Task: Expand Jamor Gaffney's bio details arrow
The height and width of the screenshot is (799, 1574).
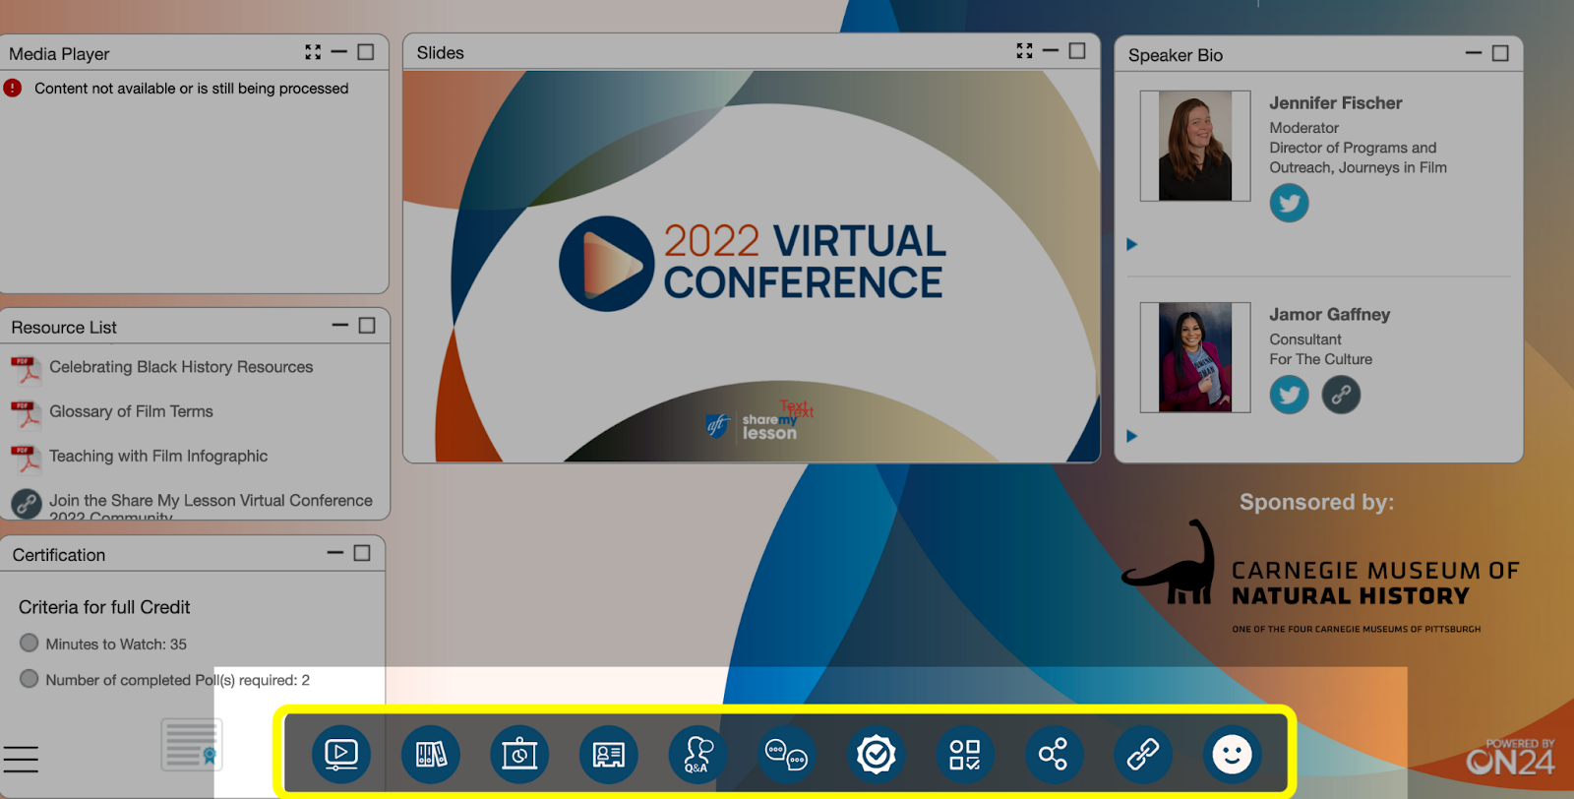Action: (1132, 436)
